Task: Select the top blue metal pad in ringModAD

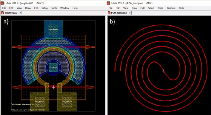Action: (x=53, y=29)
